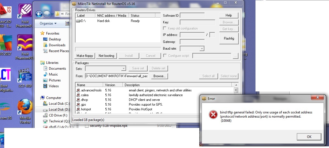The width and height of the screenshot is (329, 148).
Task: Sort packages by Version column header
Action: coord(113,85)
